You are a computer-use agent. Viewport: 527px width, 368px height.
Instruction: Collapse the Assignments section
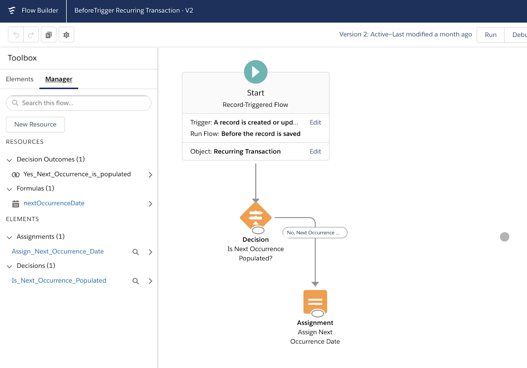pyautogui.click(x=10, y=237)
